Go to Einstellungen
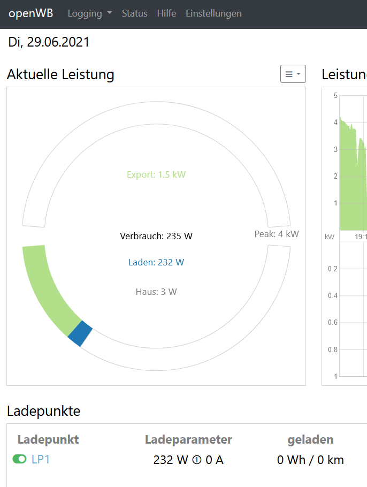Viewport: 367px width, 487px height. click(x=213, y=13)
